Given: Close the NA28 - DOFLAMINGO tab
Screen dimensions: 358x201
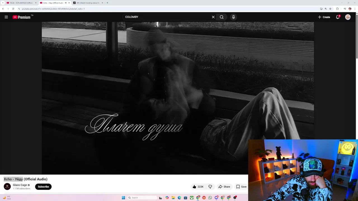Looking at the screenshot, I should pos(36,3).
